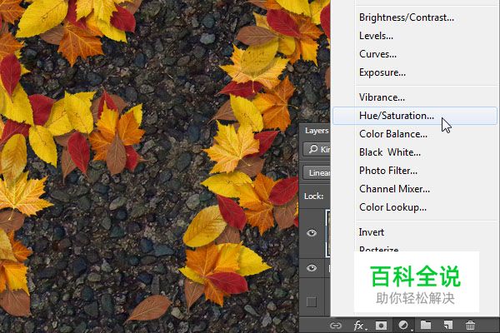Image resolution: width=500 pixels, height=333 pixels.
Task: Add a Black White adjustment
Action: pos(390,152)
